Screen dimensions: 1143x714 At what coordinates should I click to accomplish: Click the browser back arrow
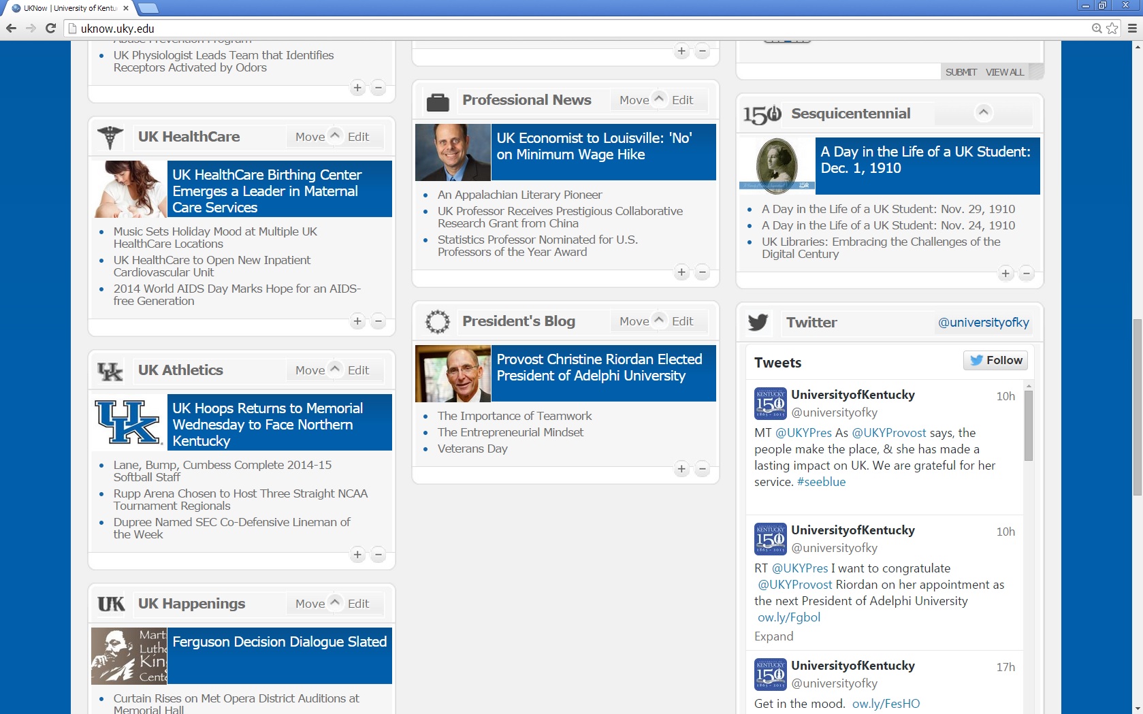[x=11, y=28]
